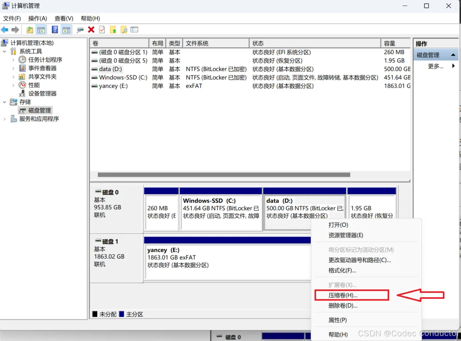
Task: Click the Computer Management title bar icon
Action: [x=5, y=6]
